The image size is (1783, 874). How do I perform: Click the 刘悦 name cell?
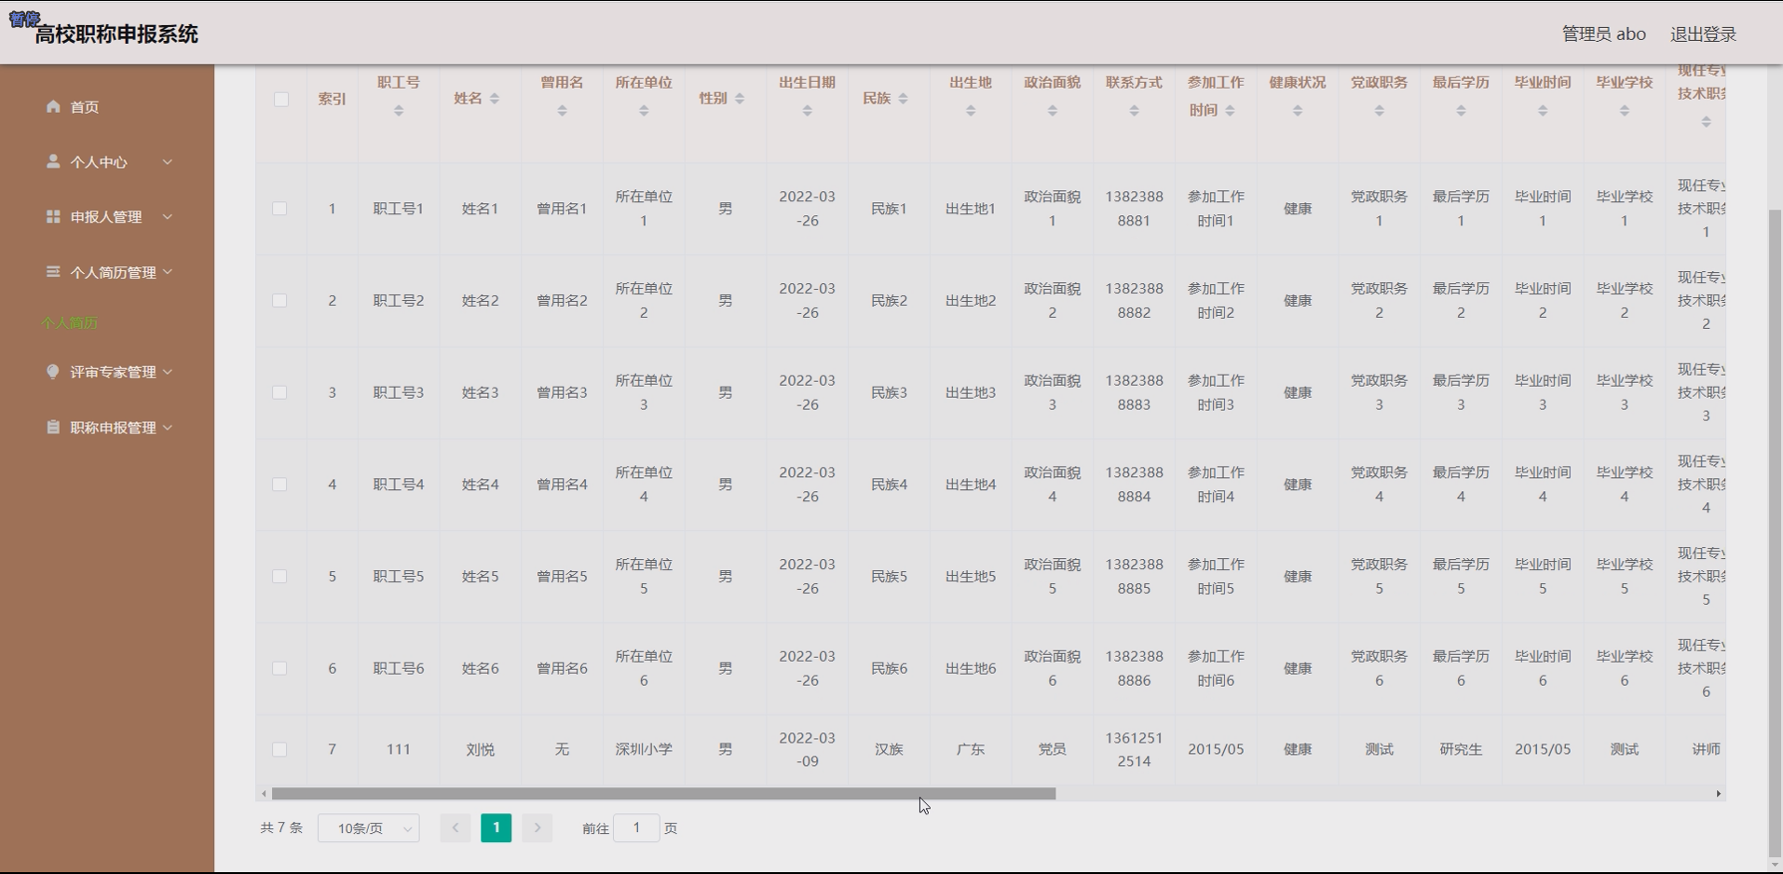(x=481, y=749)
